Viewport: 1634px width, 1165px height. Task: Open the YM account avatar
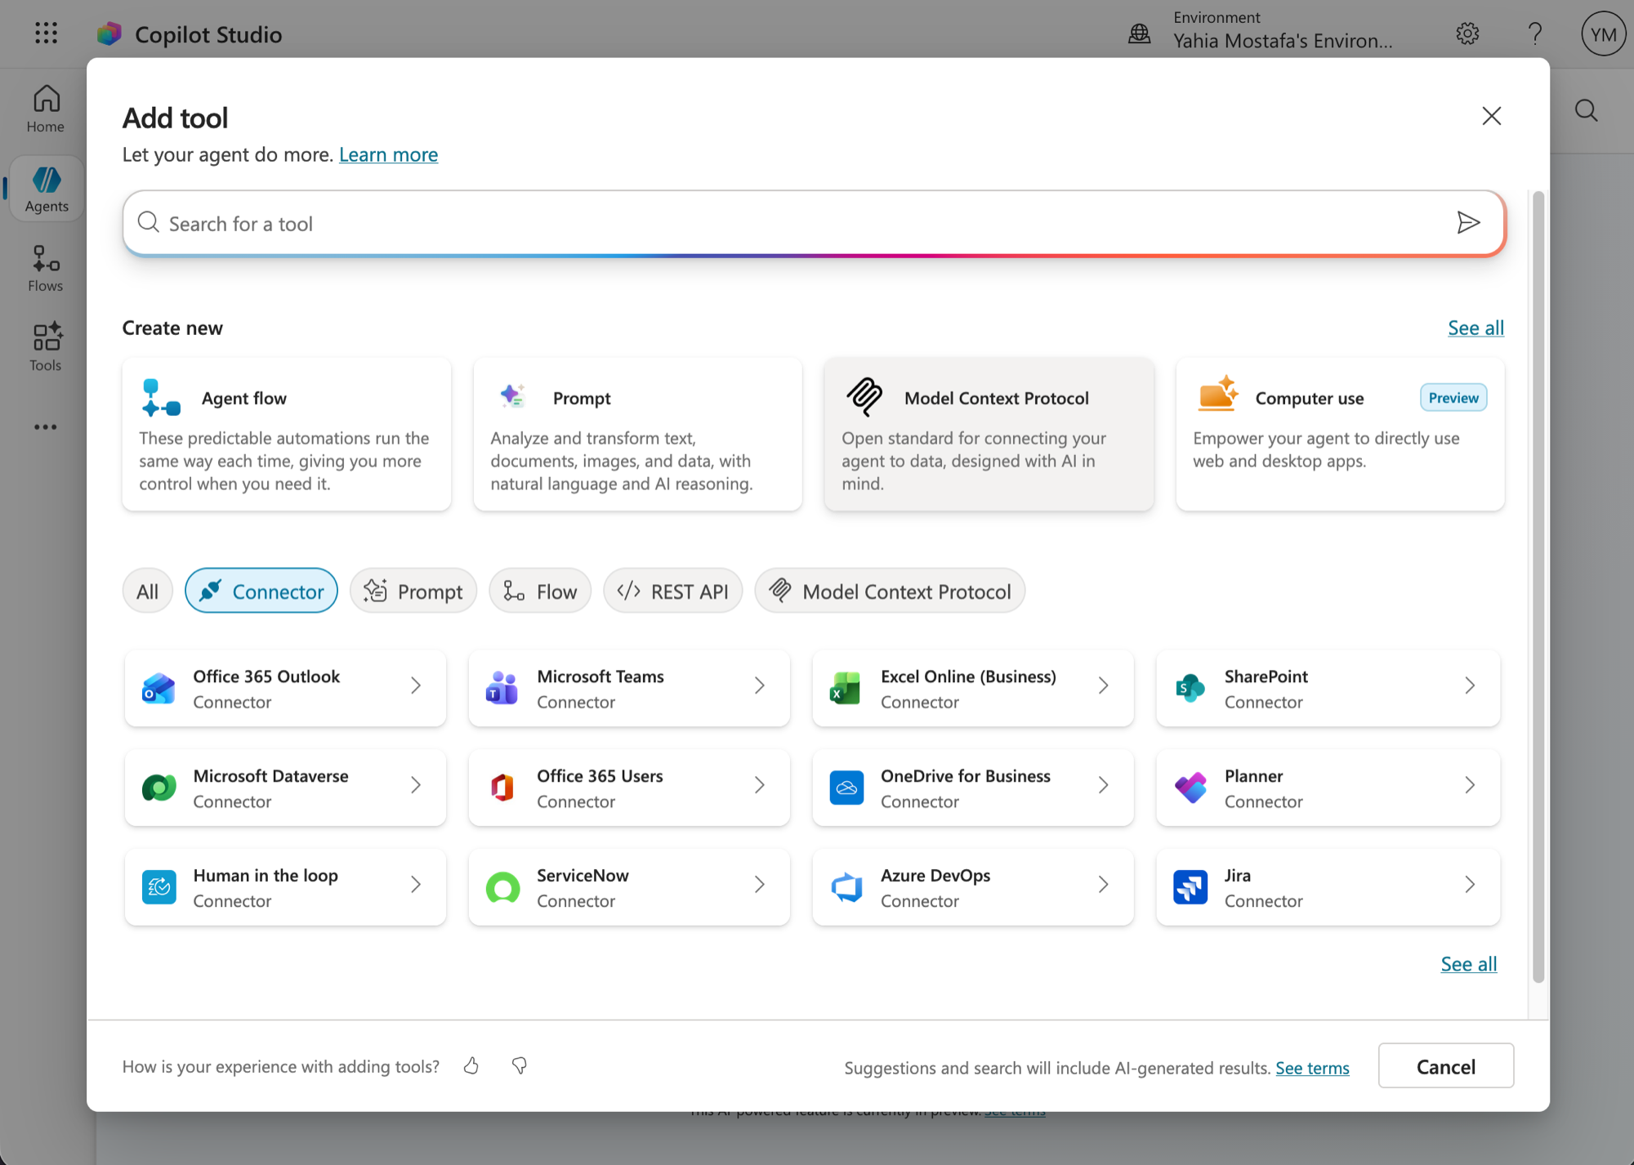(x=1603, y=34)
